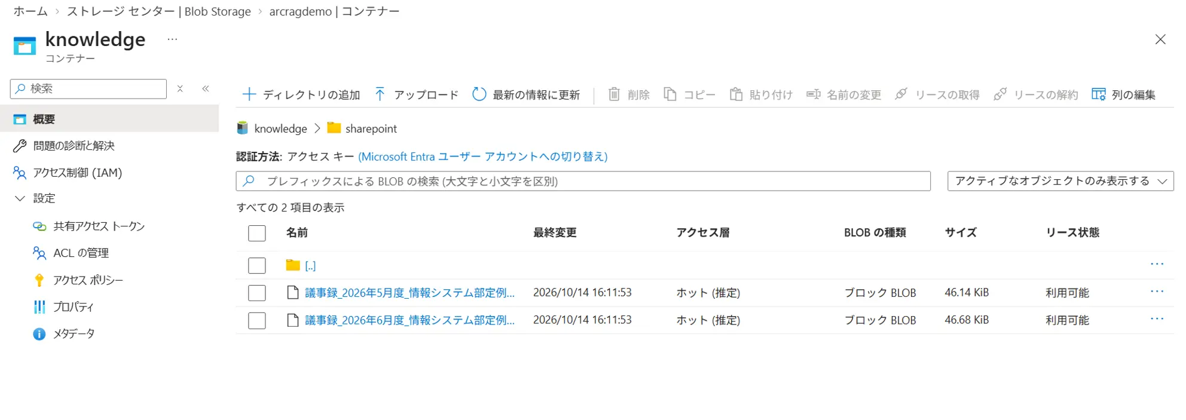
Task: Open context menu for the 6月度 file row
Action: click(x=1157, y=319)
